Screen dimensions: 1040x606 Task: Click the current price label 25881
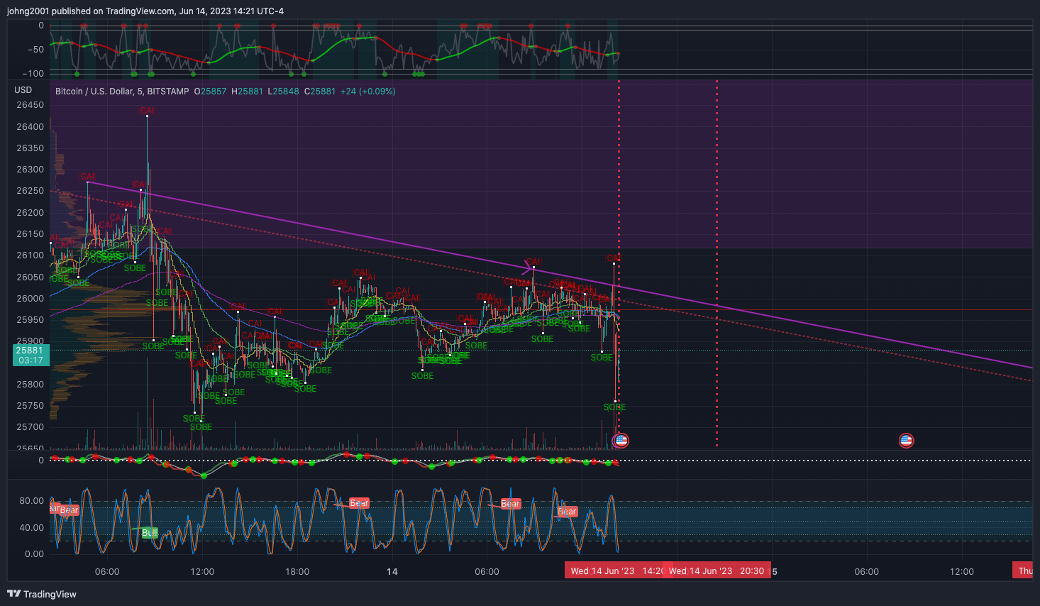click(x=31, y=355)
